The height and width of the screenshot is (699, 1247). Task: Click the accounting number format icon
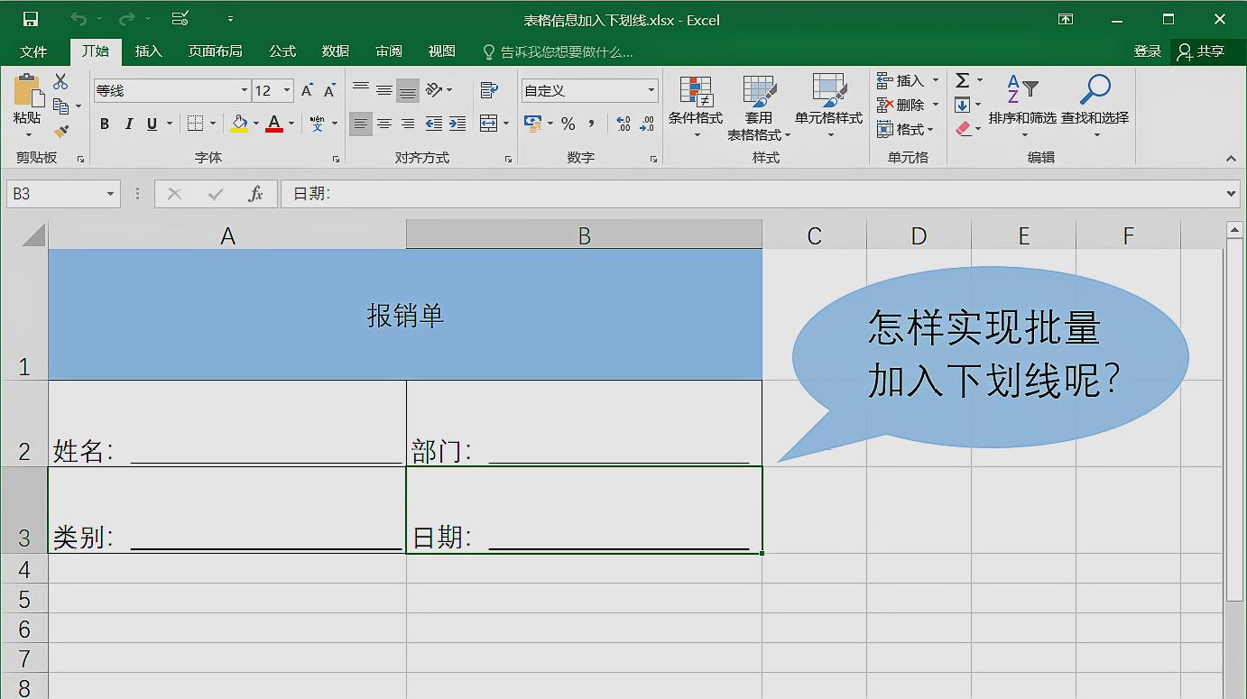coord(532,124)
